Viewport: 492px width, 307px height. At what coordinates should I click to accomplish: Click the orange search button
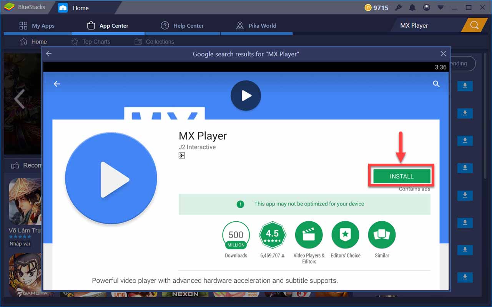pyautogui.click(x=474, y=25)
